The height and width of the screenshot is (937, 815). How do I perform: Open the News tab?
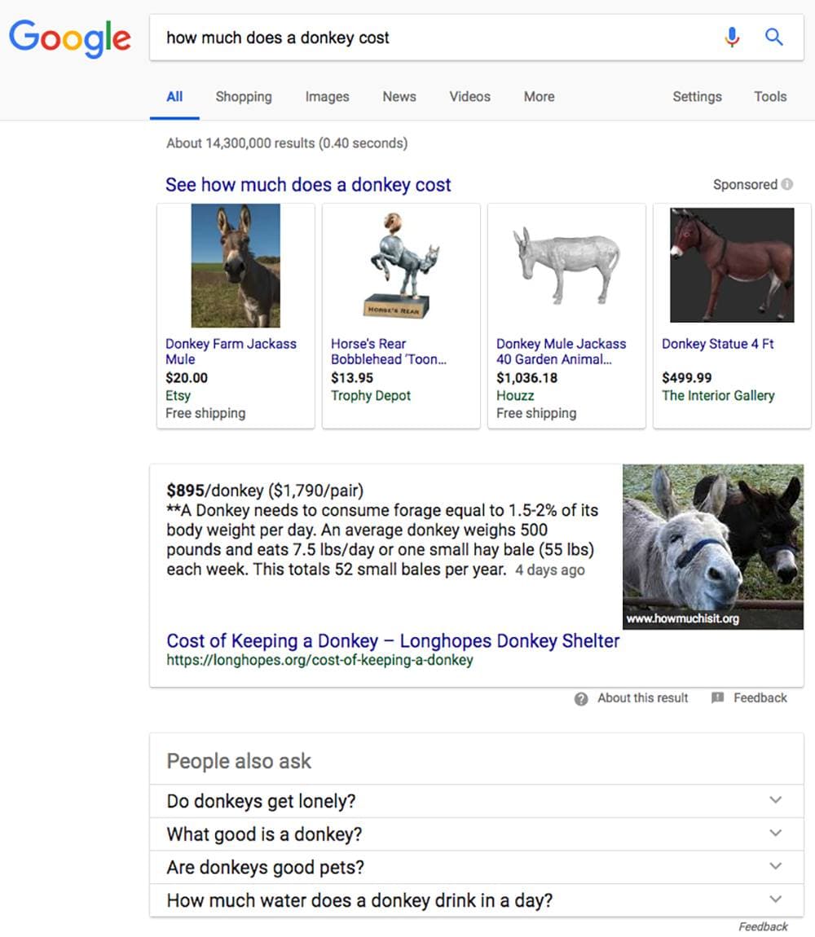[x=399, y=97]
